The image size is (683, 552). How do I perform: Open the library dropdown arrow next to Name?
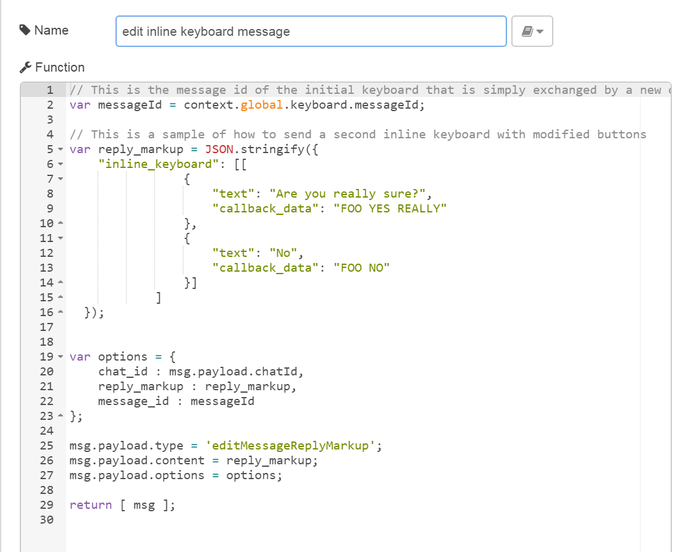click(x=538, y=31)
